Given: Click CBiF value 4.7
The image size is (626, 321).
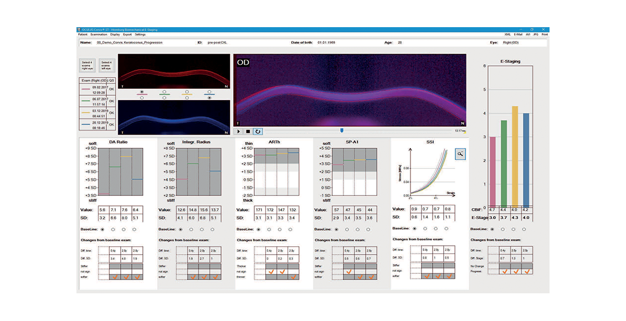Looking at the screenshot, I should (x=492, y=210).
